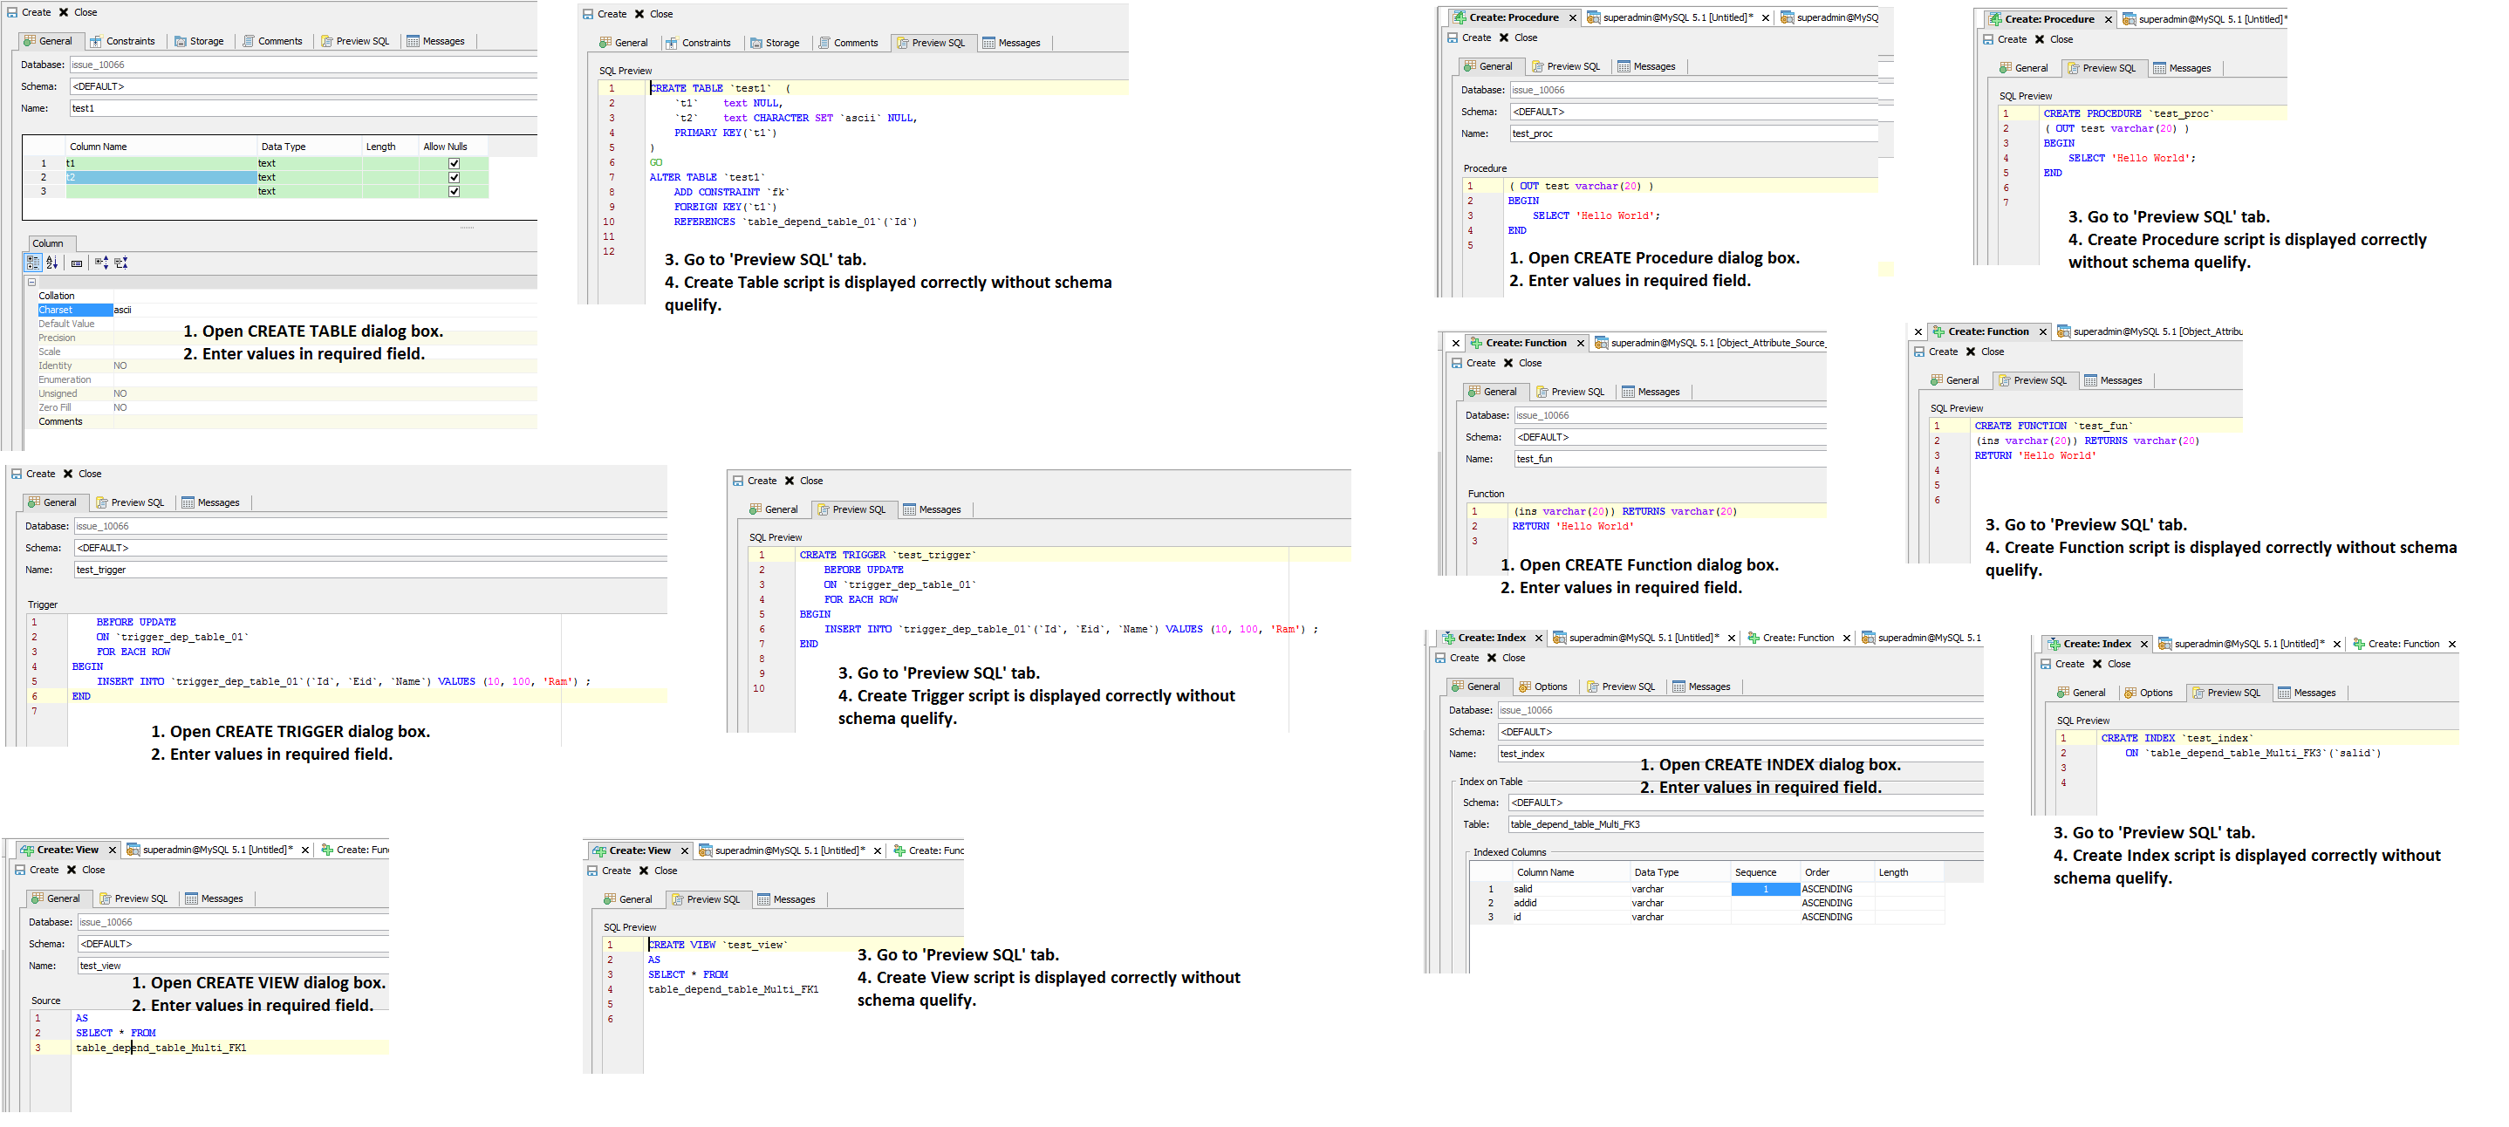Viewport: 2509px width, 1127px height.
Task: Open Storage tab above the test1 column grid
Action: (200, 41)
